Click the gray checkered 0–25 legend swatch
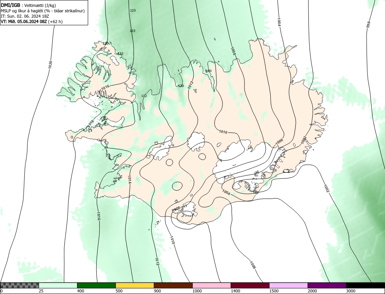The width and height of the screenshot is (385, 294). [19, 286]
